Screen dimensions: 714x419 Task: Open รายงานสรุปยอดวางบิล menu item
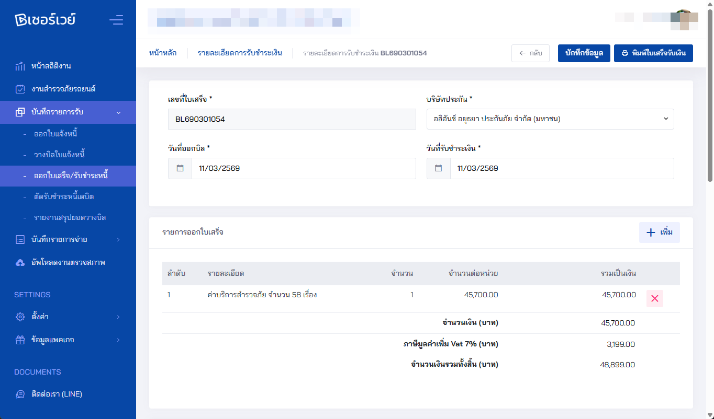click(x=70, y=217)
